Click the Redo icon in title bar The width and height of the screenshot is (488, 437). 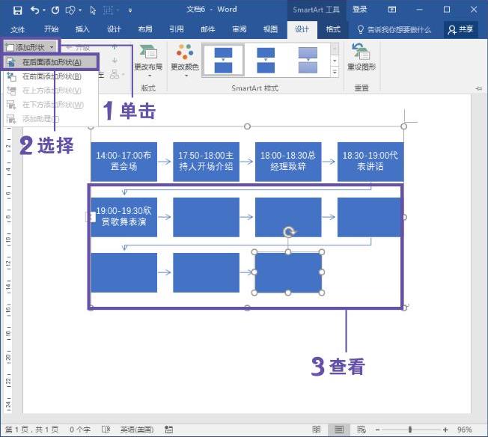[55, 10]
